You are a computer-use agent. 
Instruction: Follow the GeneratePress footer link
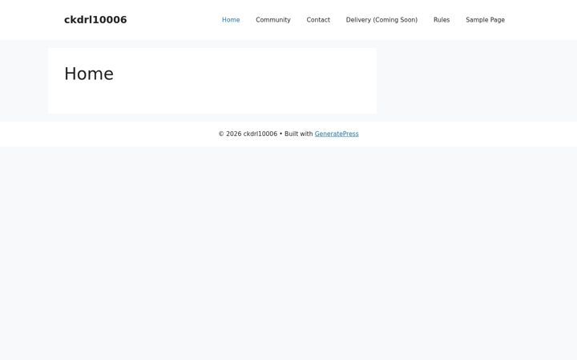pyautogui.click(x=337, y=134)
